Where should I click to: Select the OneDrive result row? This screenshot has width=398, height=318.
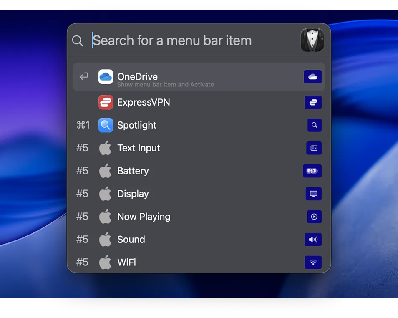click(199, 77)
